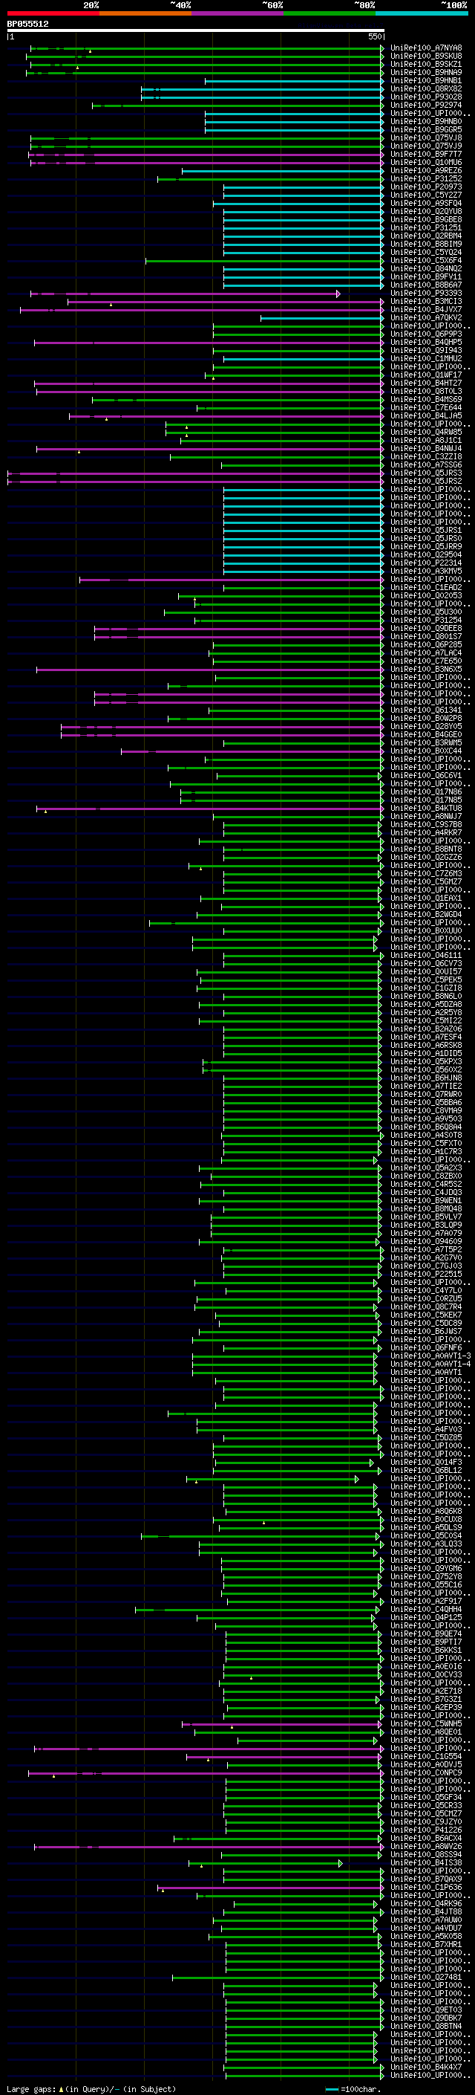Click the cyan ~100% identity legend segment

pos(422,13)
